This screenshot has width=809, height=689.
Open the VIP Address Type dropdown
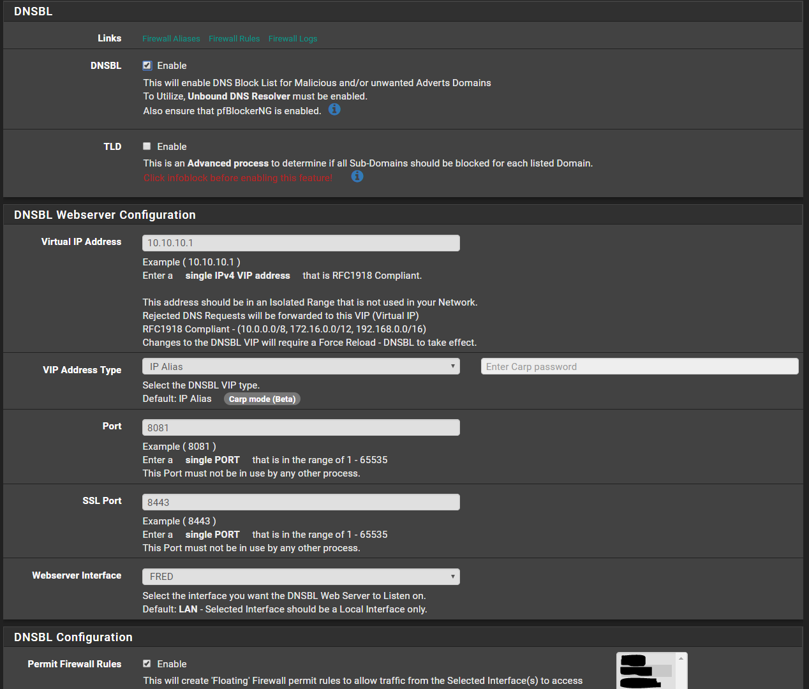point(301,367)
